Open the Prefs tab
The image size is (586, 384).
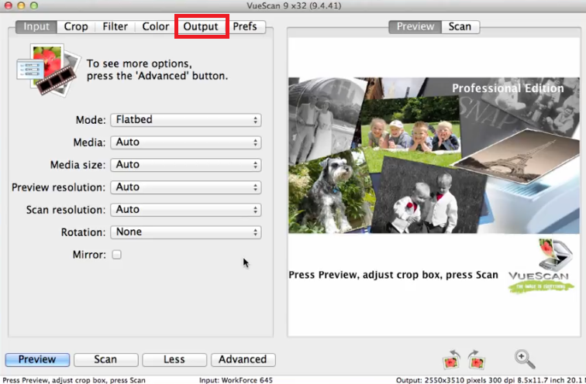245,26
